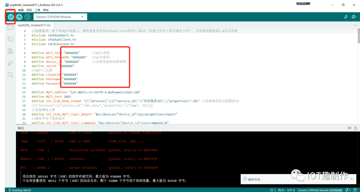360x192 pixels.
Task: Click the PubSubClient.h include line
Action: (x=54, y=40)
